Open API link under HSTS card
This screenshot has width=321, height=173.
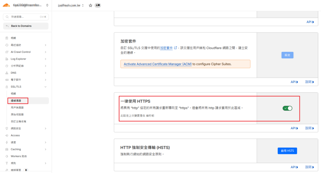point(294,167)
